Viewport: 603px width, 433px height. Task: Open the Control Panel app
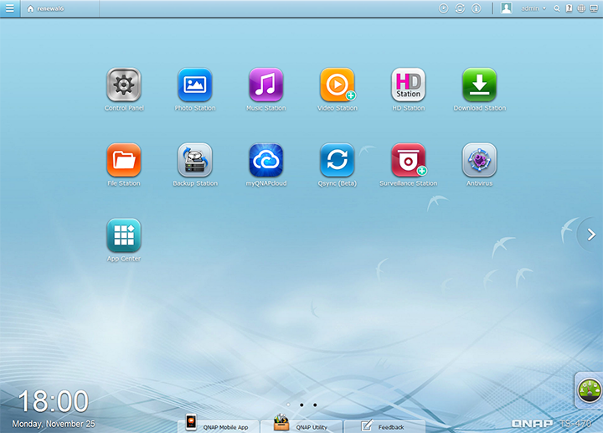pyautogui.click(x=124, y=85)
